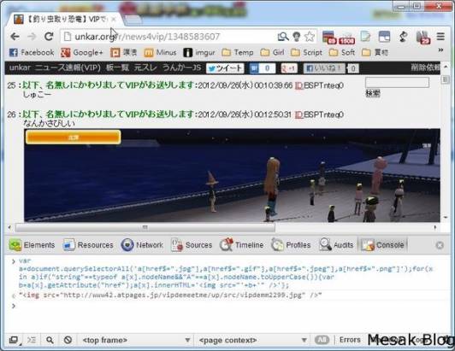Search DevTools with the magnifier icon

pyautogui.click(x=50, y=340)
